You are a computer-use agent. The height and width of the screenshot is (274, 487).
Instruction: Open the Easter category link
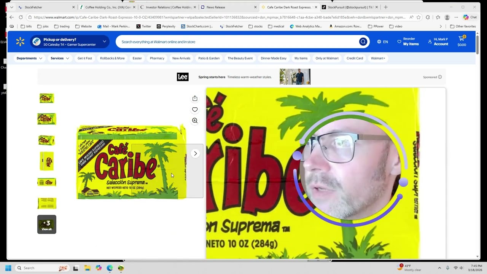point(137,58)
